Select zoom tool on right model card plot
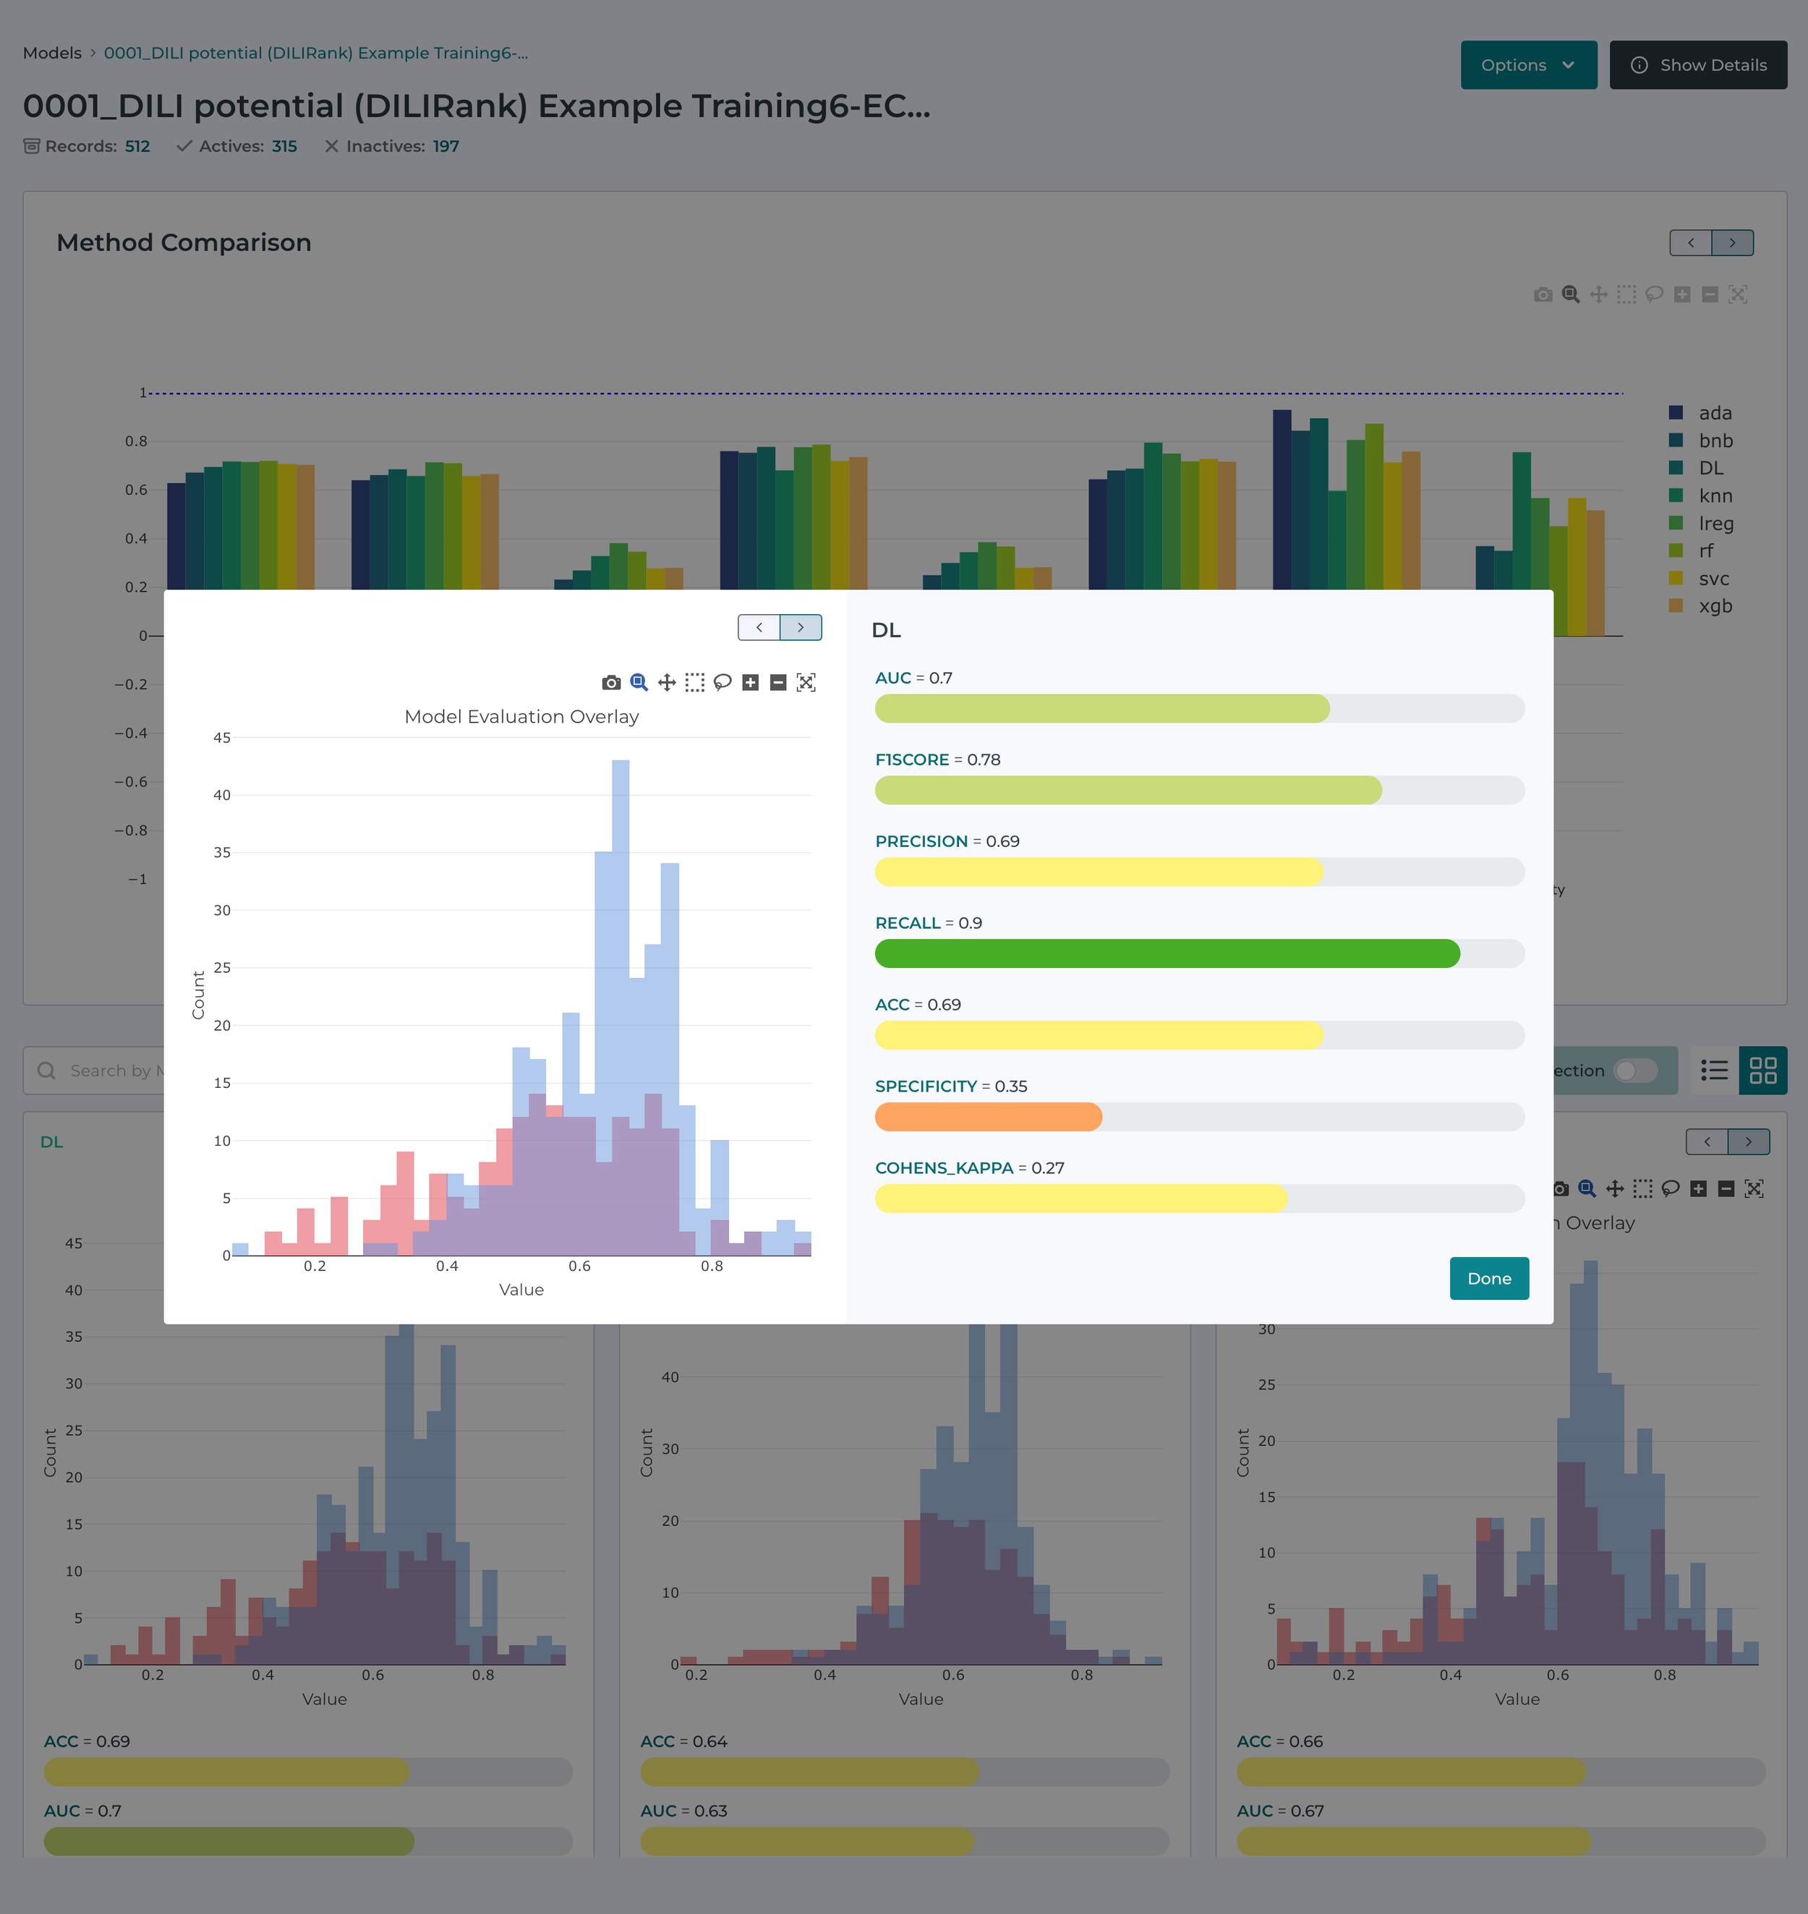The image size is (1808, 1914). pos(1587,1188)
